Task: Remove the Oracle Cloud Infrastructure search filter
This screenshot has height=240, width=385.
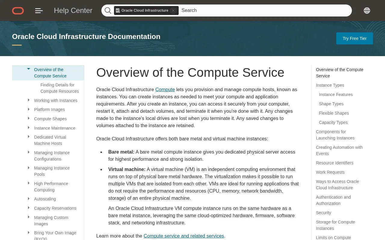Action: (x=173, y=10)
